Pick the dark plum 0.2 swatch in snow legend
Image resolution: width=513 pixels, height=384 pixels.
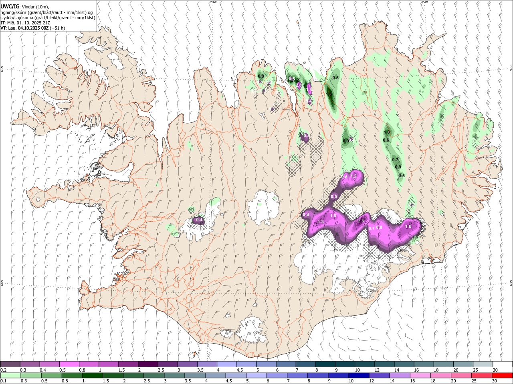tap(10, 364)
